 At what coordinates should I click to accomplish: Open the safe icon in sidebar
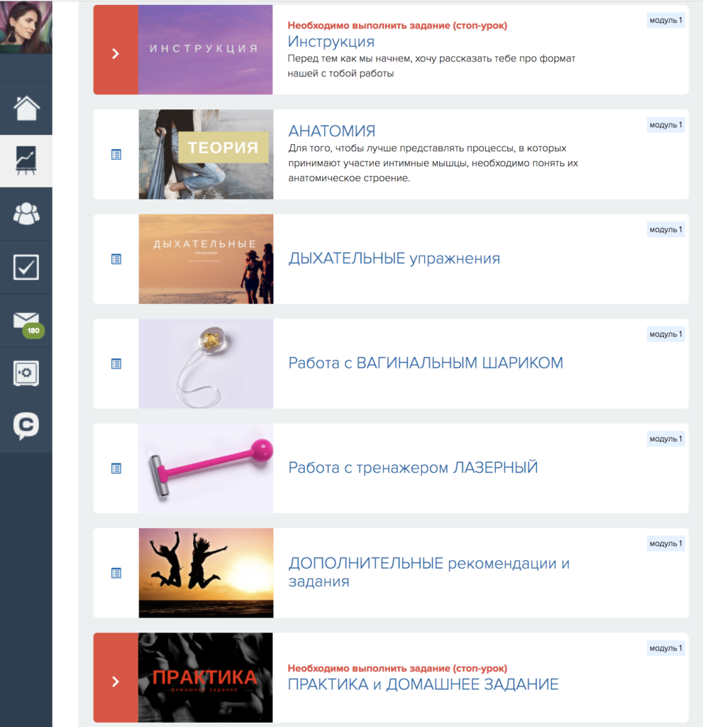tap(26, 373)
